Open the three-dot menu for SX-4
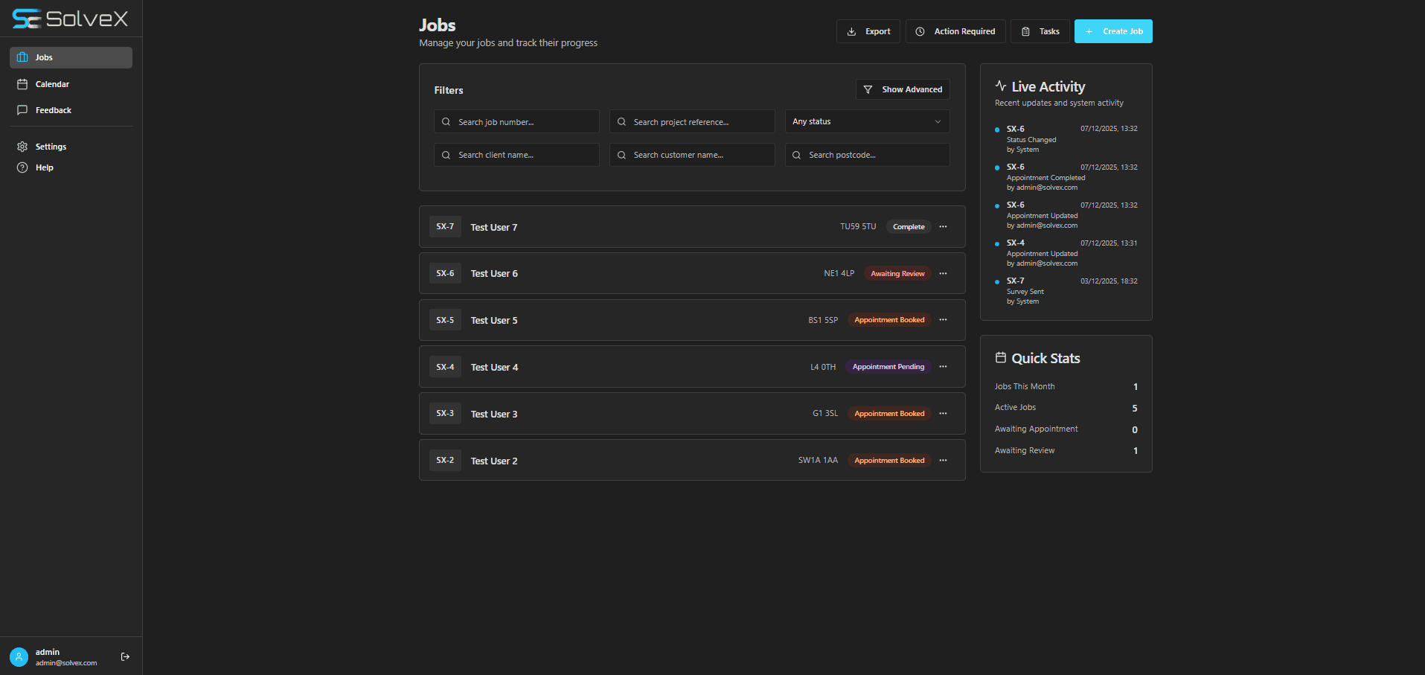The height and width of the screenshot is (675, 1425). [943, 367]
